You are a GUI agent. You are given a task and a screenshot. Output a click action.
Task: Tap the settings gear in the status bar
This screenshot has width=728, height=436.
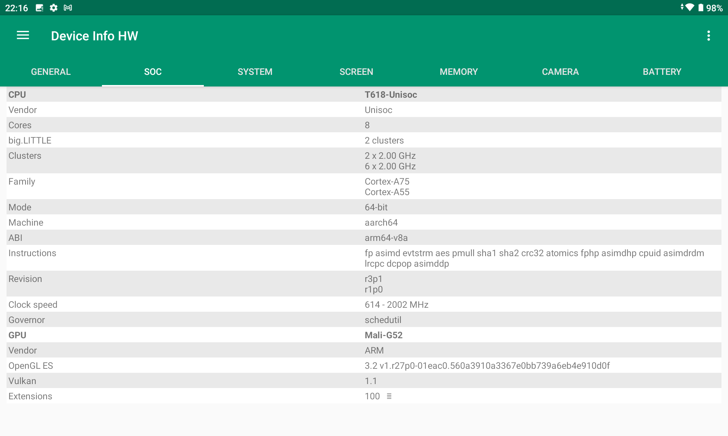tap(54, 8)
